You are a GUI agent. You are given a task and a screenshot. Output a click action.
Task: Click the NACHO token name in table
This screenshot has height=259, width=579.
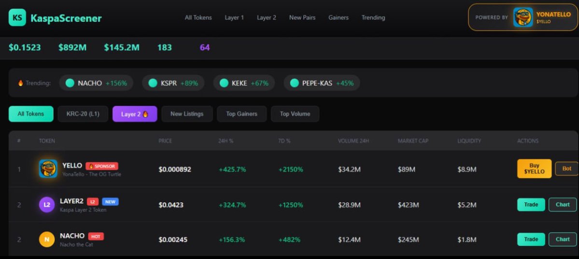point(72,236)
